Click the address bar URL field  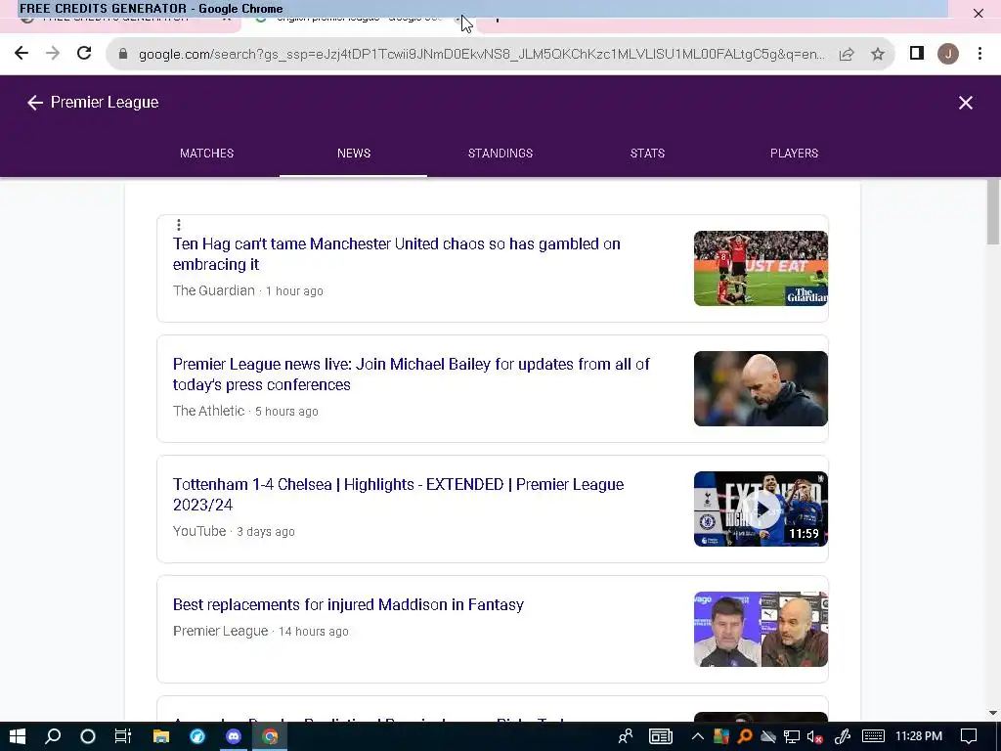pyautogui.click(x=482, y=55)
